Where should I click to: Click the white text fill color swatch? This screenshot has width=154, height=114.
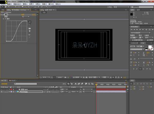150,47
